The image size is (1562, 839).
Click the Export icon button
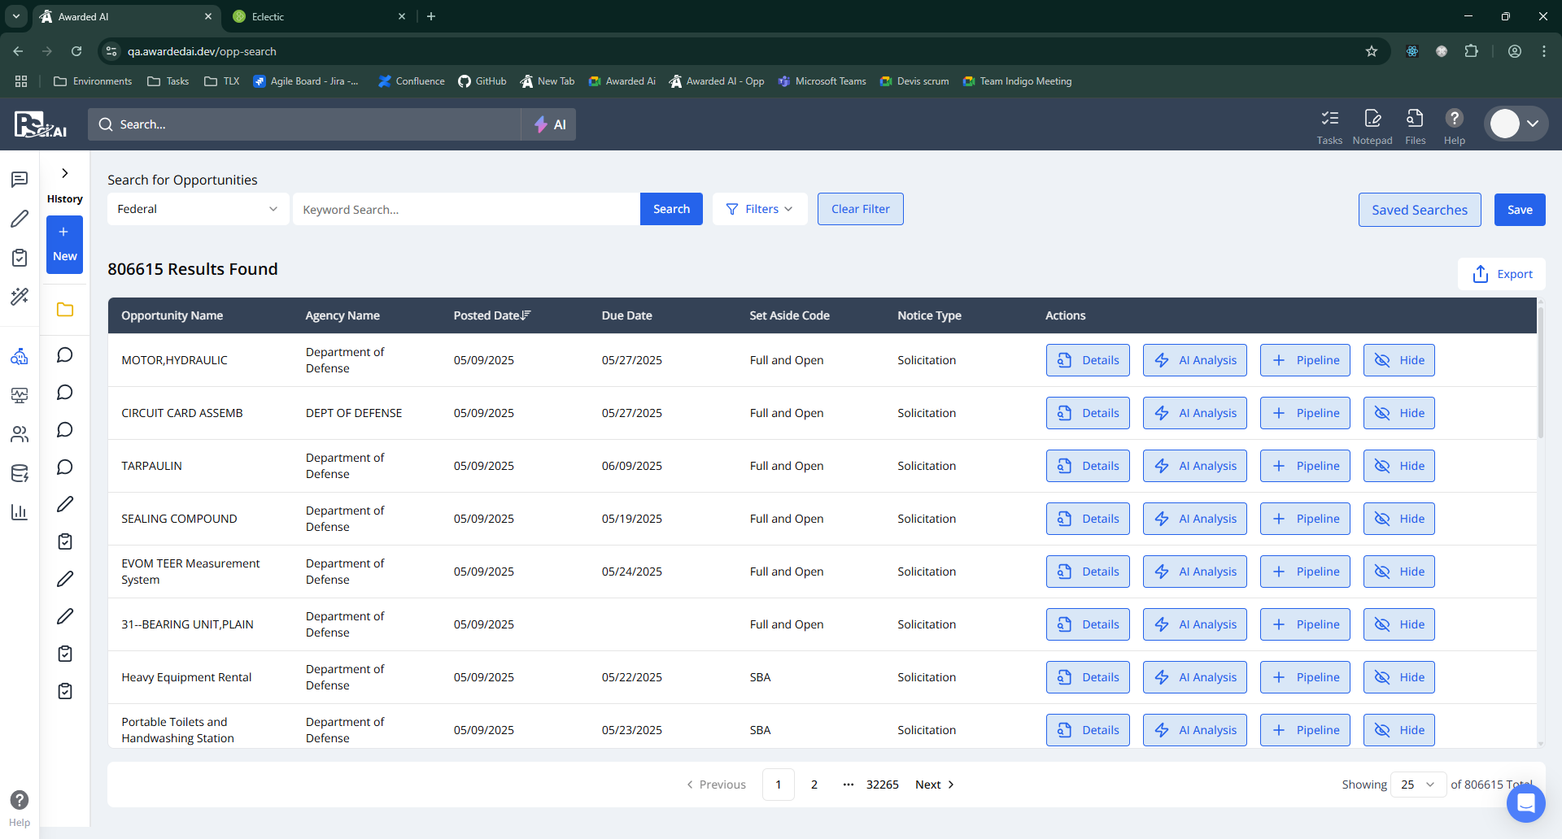[x=1501, y=274]
